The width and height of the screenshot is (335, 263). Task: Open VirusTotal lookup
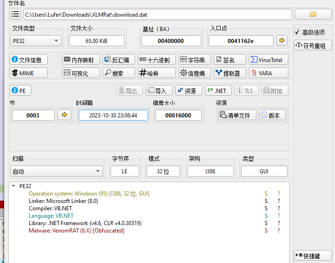click(x=268, y=60)
